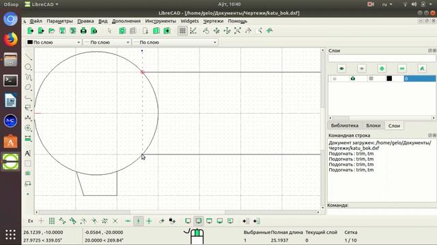This screenshot has width=437, height=245.
Task: Toggle the grid display button
Action: click(182, 31)
